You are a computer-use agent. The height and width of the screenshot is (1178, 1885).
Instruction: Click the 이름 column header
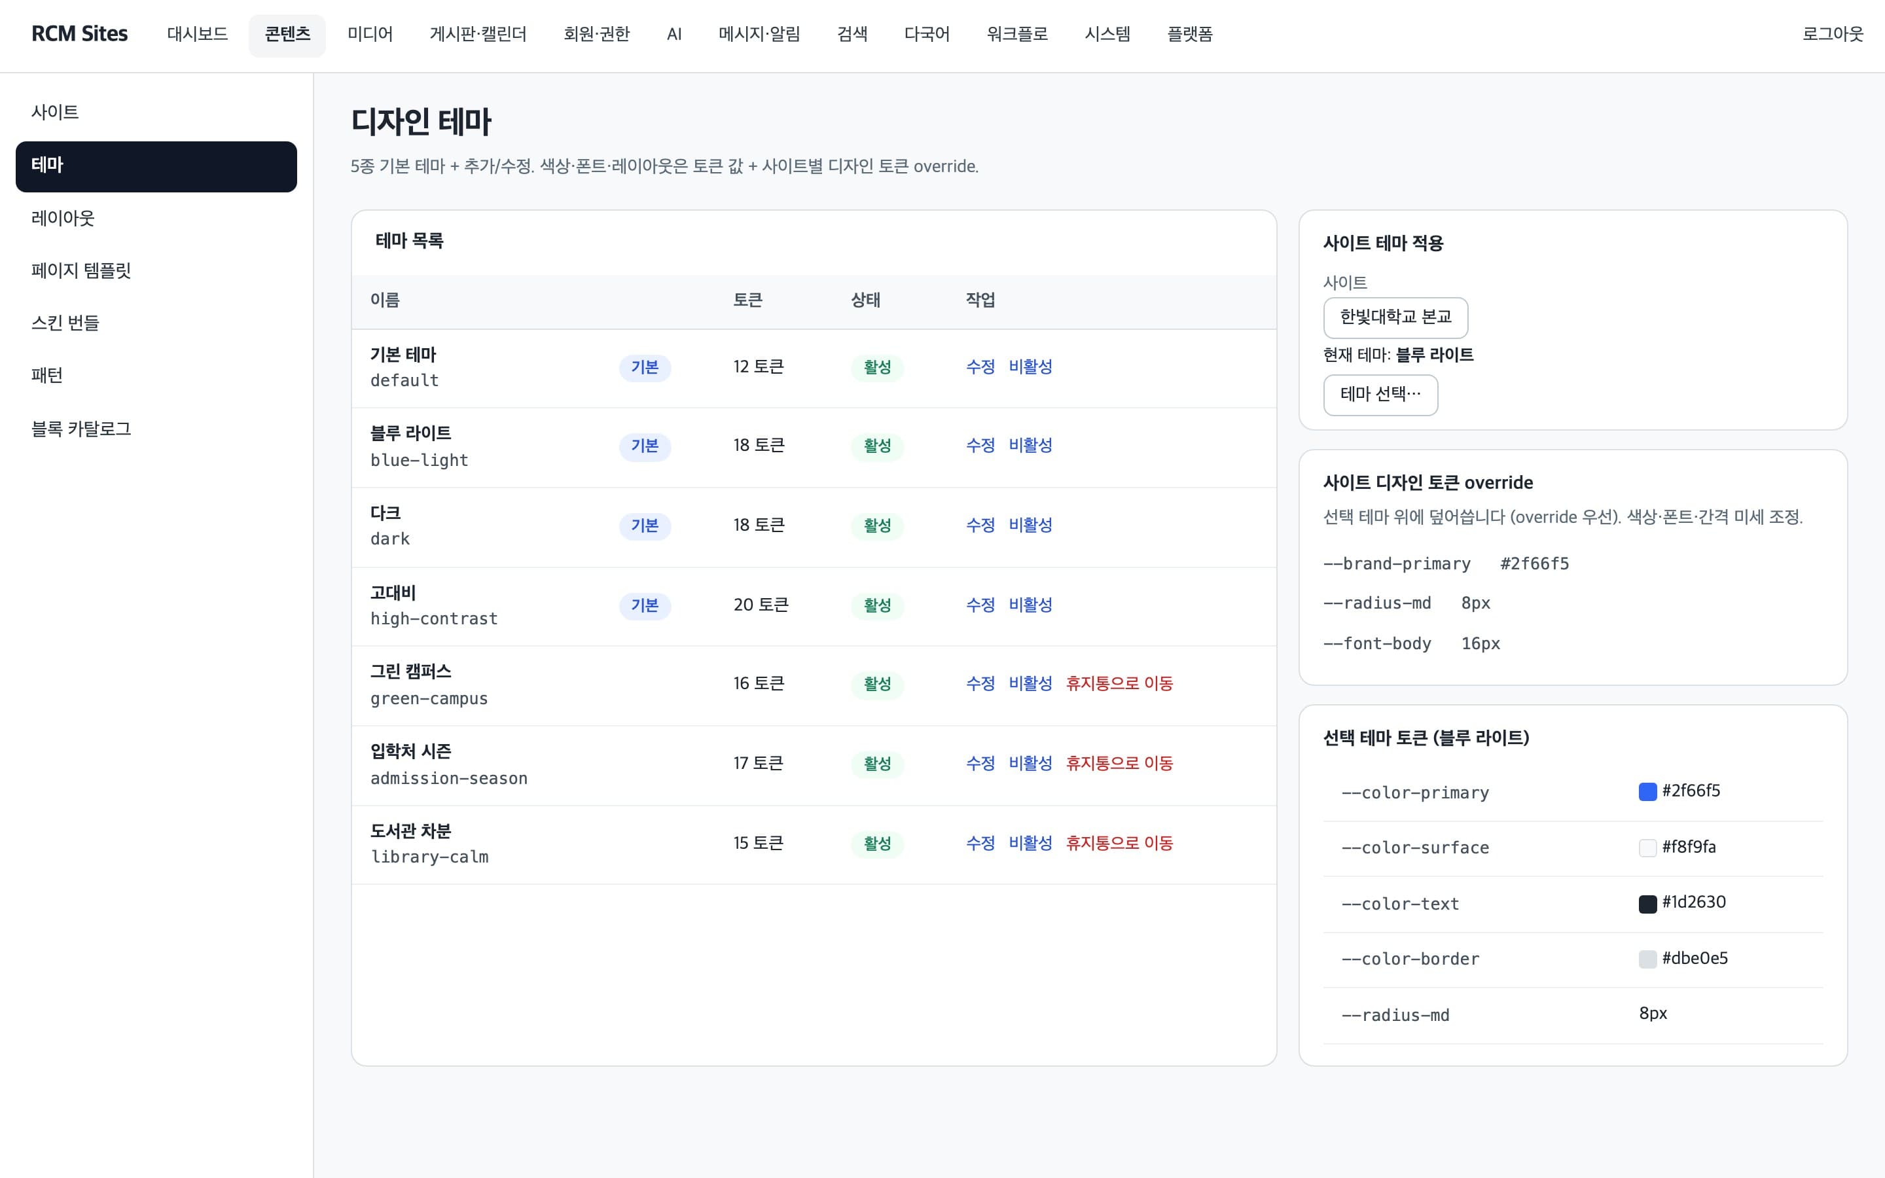point(385,301)
